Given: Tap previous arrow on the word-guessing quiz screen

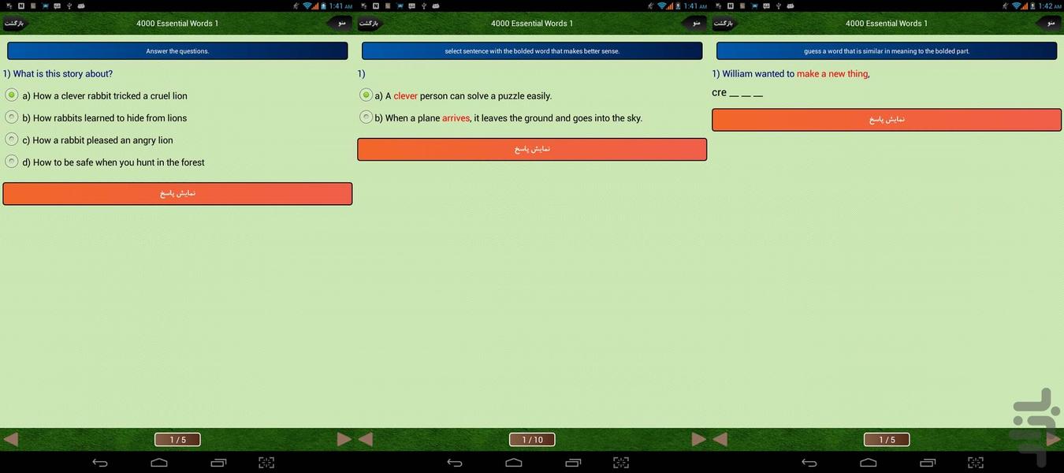Looking at the screenshot, I should click(x=720, y=439).
